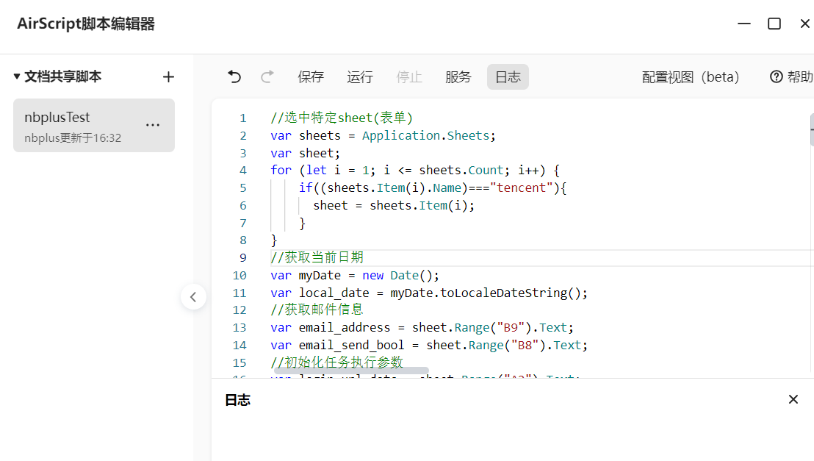Click code line 9 comment 获取当前日期
The height and width of the screenshot is (461, 814).
pos(317,257)
